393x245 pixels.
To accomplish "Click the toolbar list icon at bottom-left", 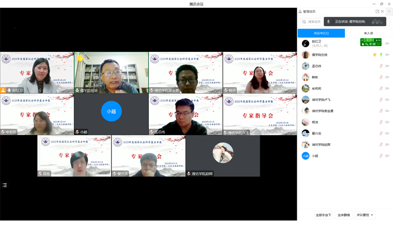I will pyautogui.click(x=5, y=185).
